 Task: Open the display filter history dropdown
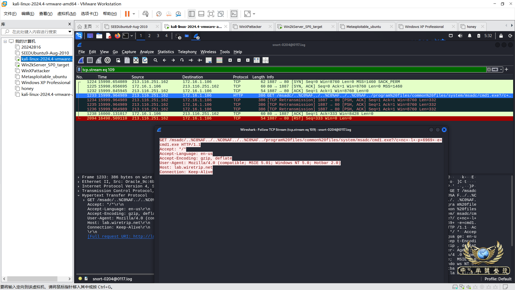[x=501, y=70]
